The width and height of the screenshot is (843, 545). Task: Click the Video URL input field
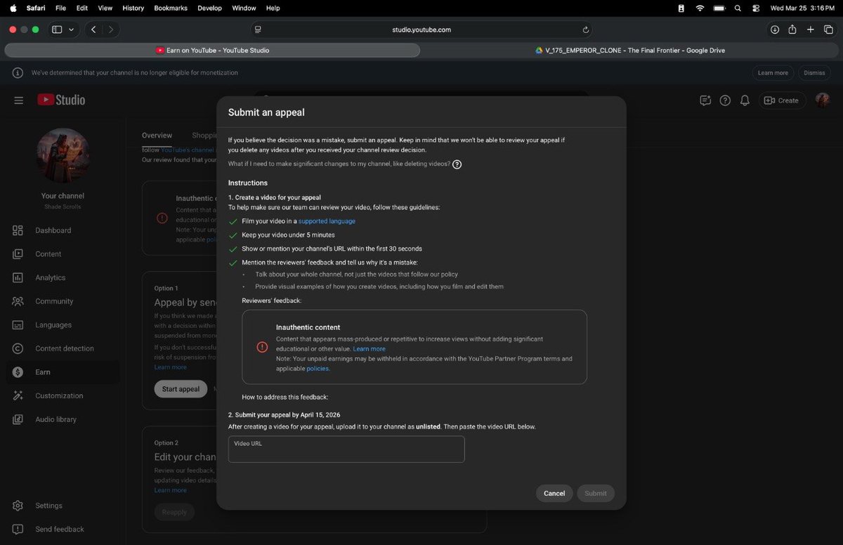[x=346, y=449]
